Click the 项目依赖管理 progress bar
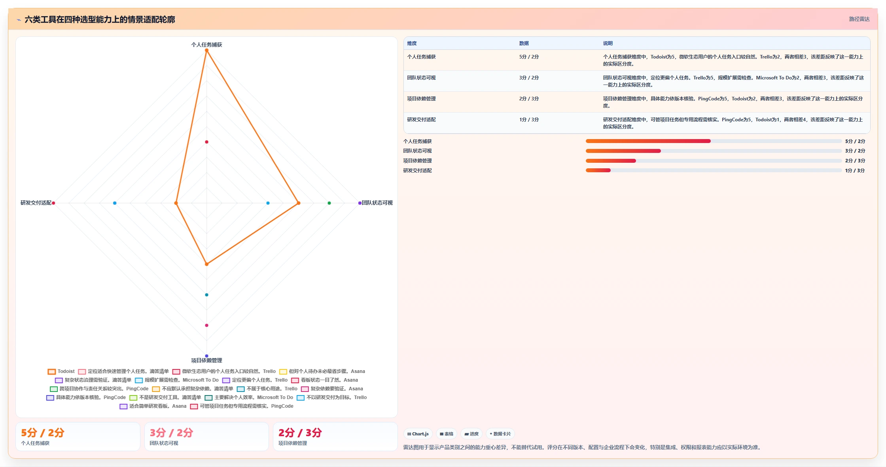The width and height of the screenshot is (886, 467). pyautogui.click(x=714, y=161)
